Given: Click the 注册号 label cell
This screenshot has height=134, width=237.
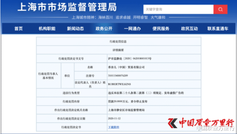Looking at the screenshot, I should click(x=90, y=76).
